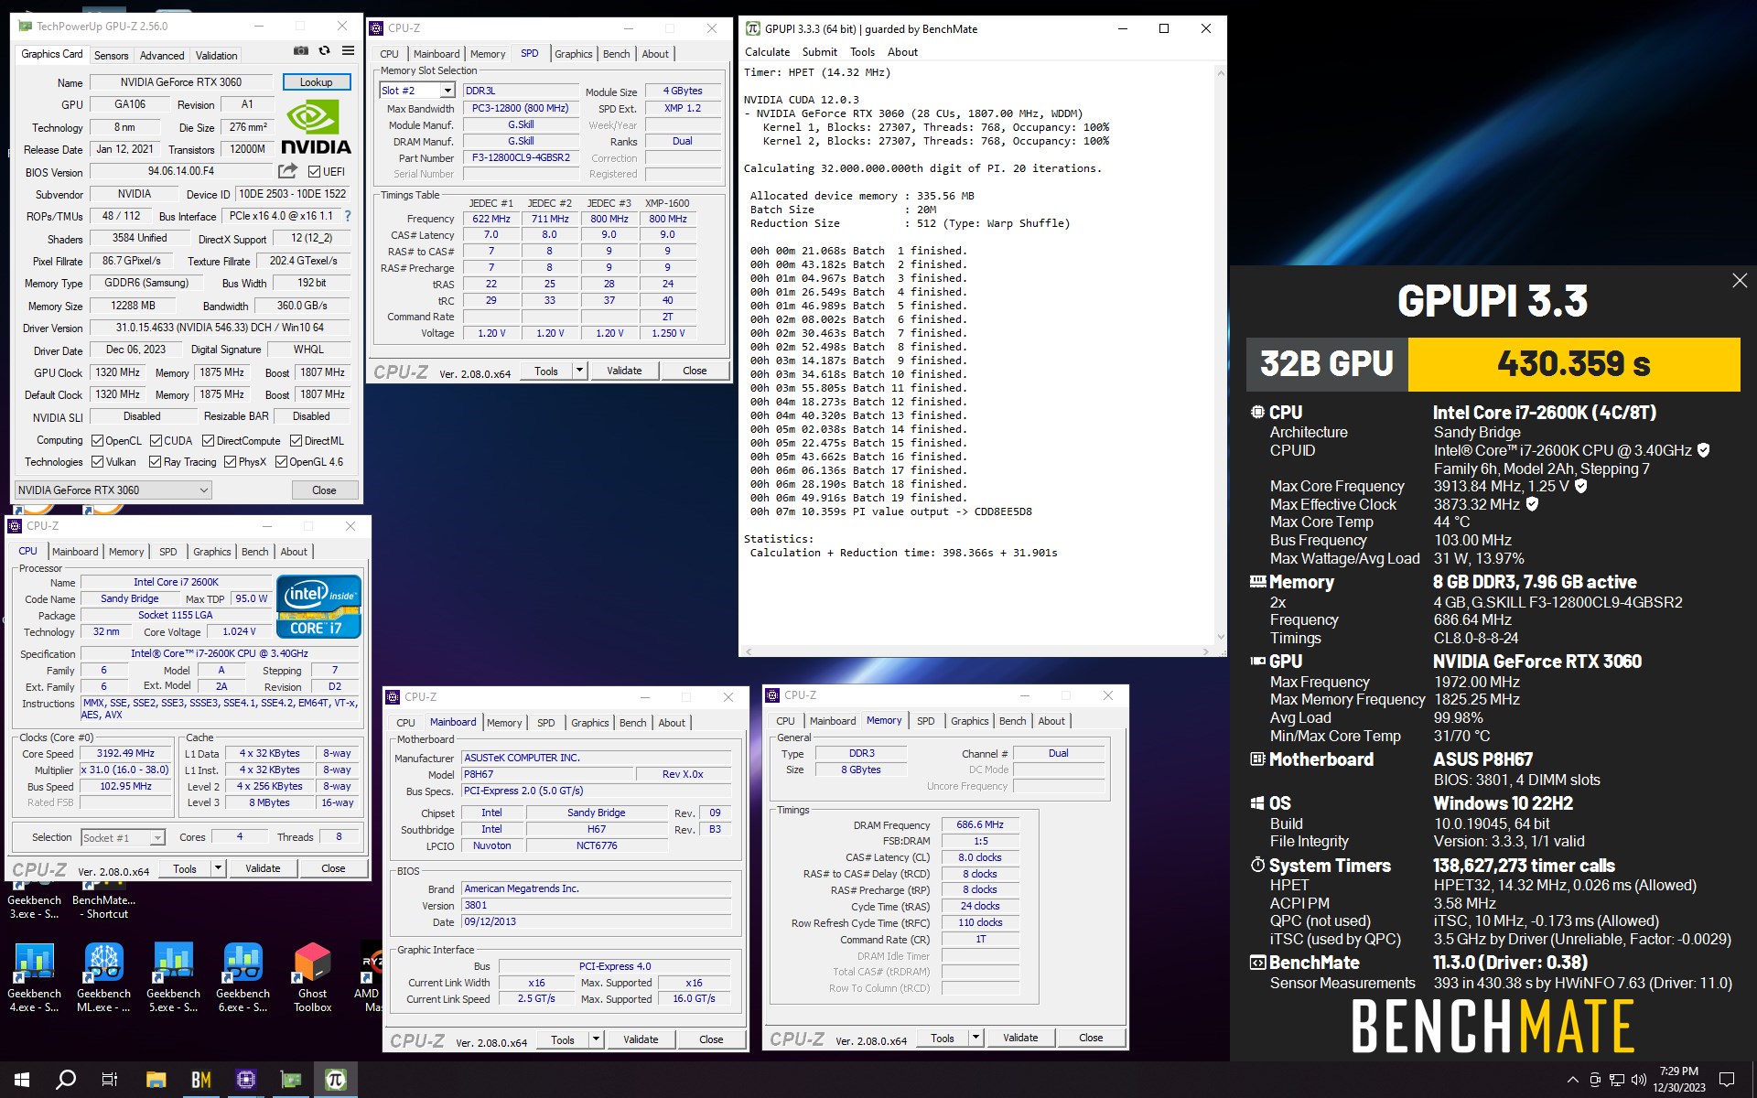Switch to Advanced tab in GPU-Z
The height and width of the screenshot is (1098, 1757).
pyautogui.click(x=162, y=55)
